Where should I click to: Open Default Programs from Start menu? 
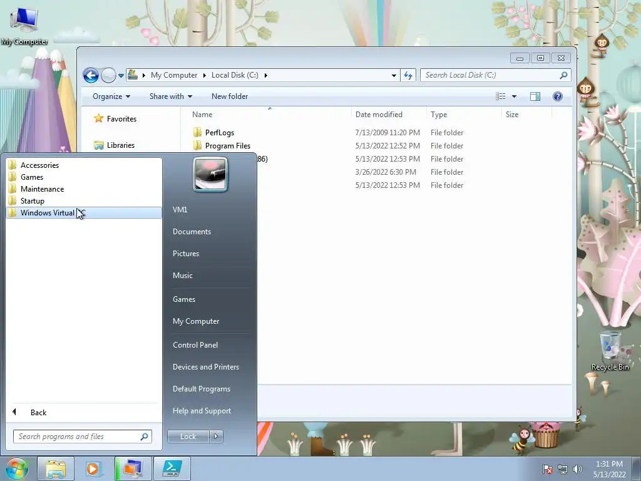[x=201, y=389]
